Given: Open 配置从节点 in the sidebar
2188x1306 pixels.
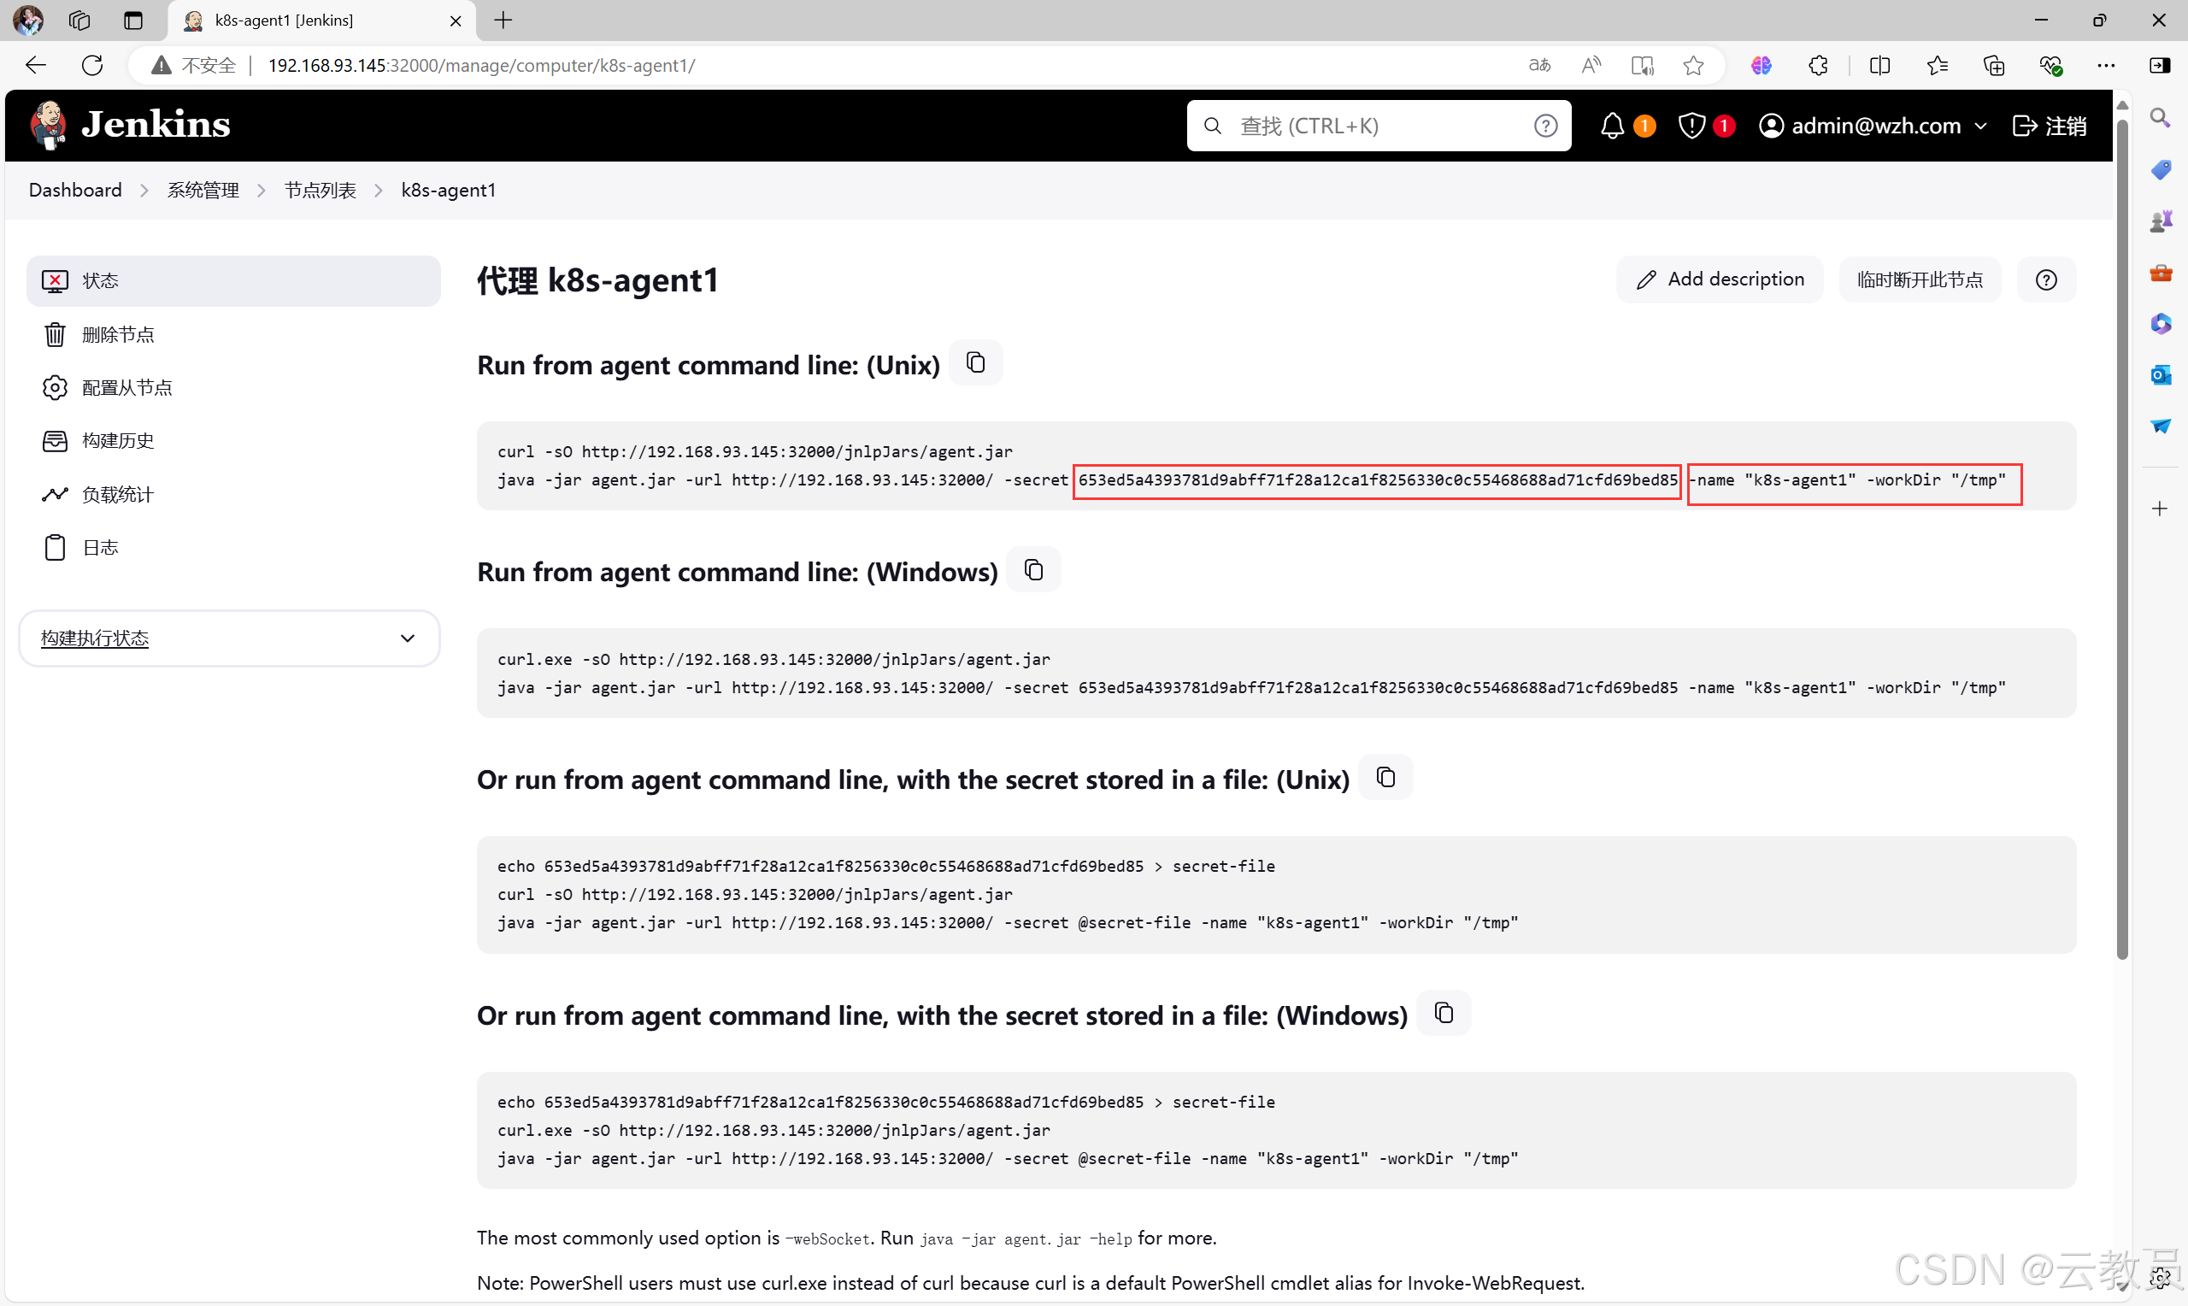Looking at the screenshot, I should tap(233, 387).
